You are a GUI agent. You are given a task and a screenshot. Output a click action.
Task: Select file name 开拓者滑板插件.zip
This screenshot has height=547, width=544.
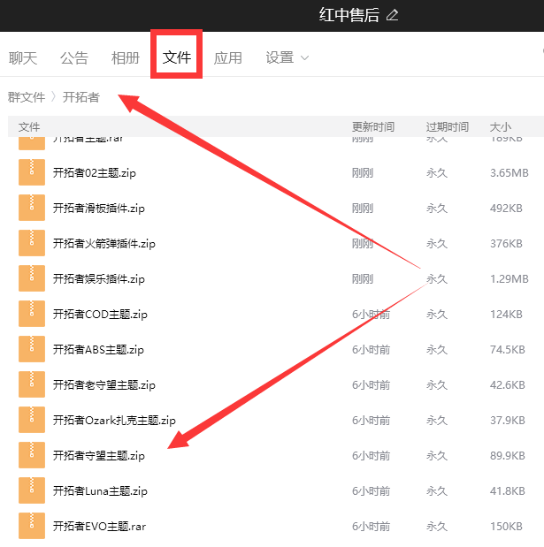coord(99,209)
